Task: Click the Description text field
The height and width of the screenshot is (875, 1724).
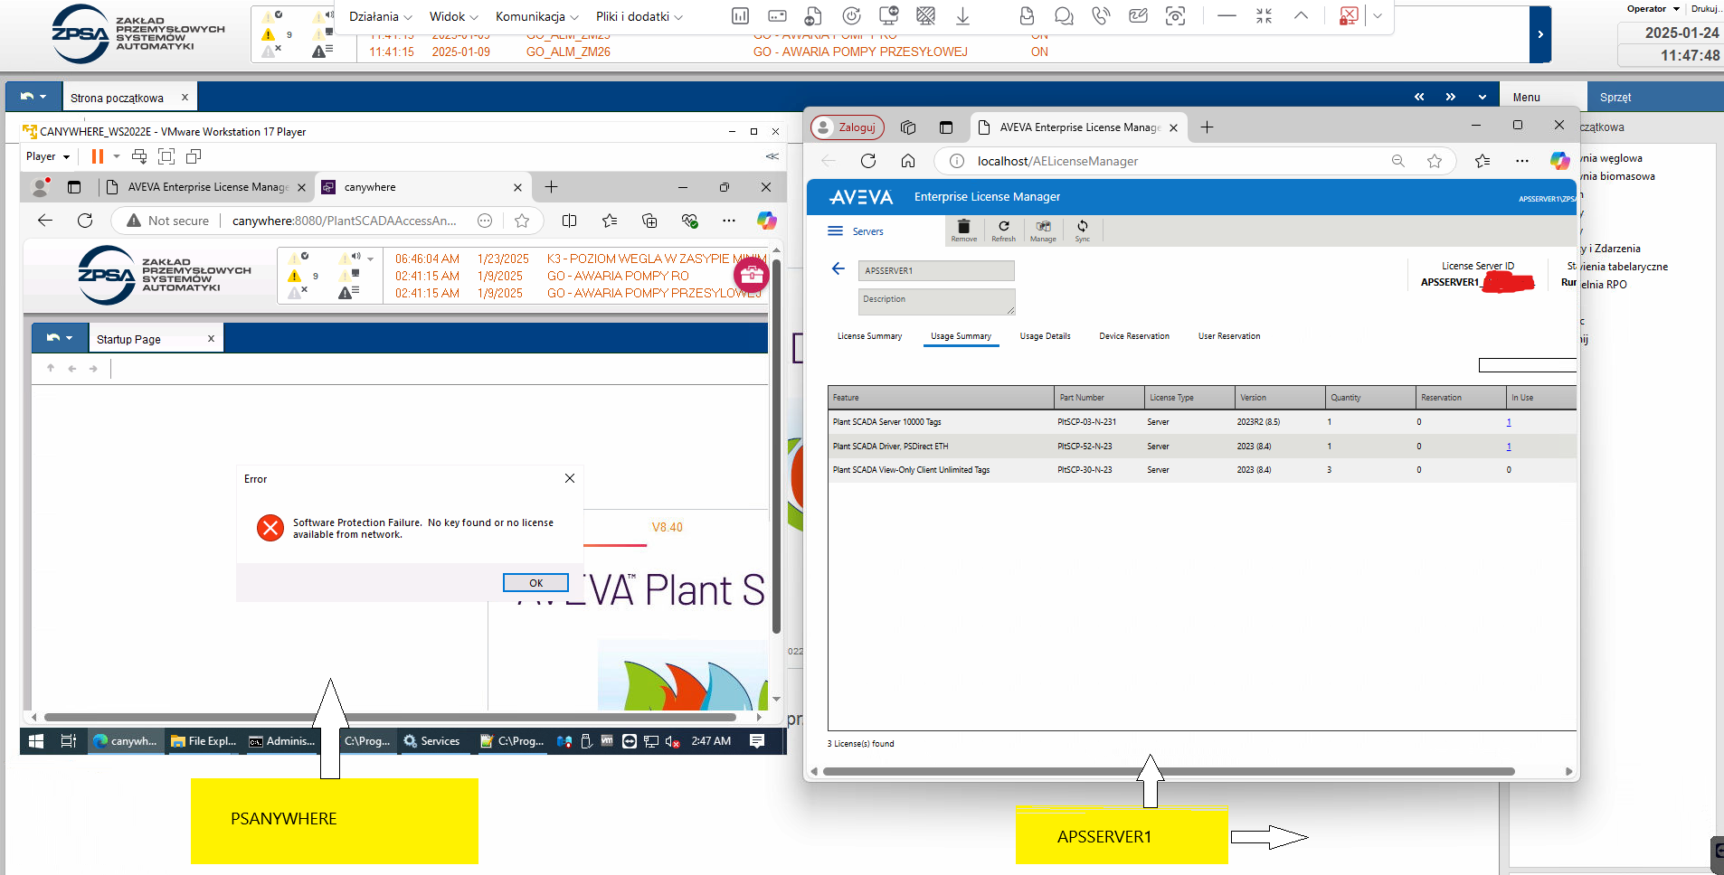Action: tap(936, 301)
